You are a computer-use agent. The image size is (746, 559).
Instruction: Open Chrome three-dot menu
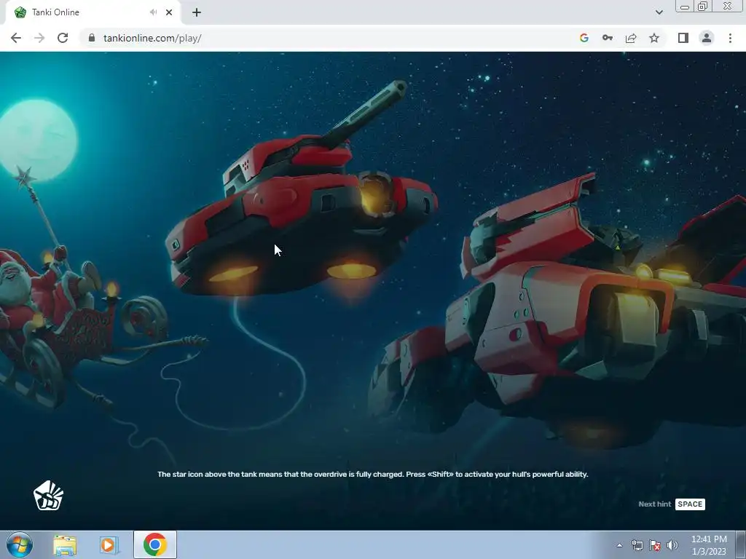point(730,38)
